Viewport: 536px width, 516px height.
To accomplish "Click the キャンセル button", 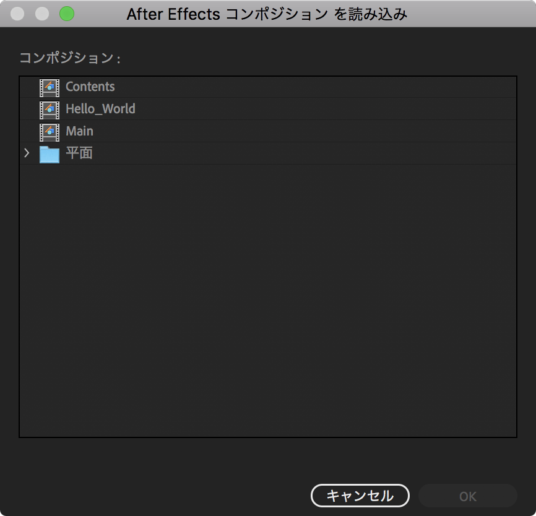I will [x=360, y=496].
